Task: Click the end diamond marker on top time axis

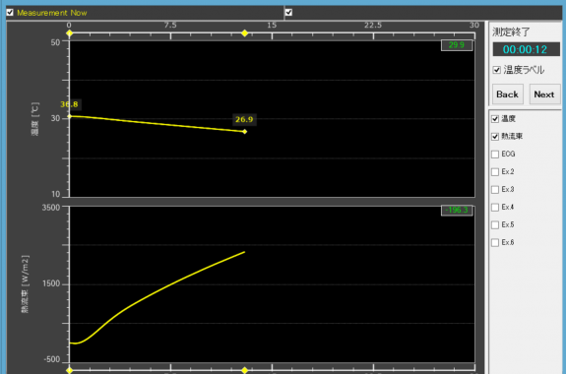Action: 245,33
